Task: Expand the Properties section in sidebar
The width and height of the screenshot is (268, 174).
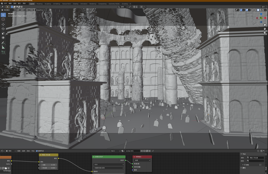Action: click(241, 168)
